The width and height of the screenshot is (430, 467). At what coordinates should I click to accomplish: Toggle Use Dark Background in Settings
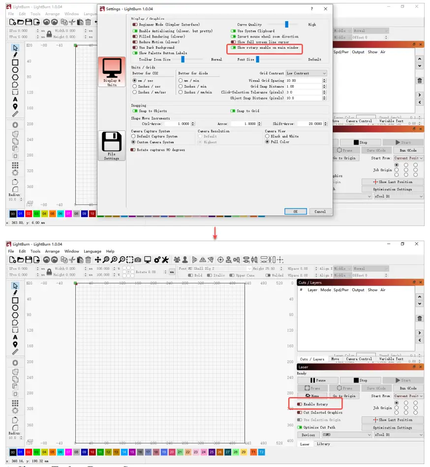[x=135, y=48]
